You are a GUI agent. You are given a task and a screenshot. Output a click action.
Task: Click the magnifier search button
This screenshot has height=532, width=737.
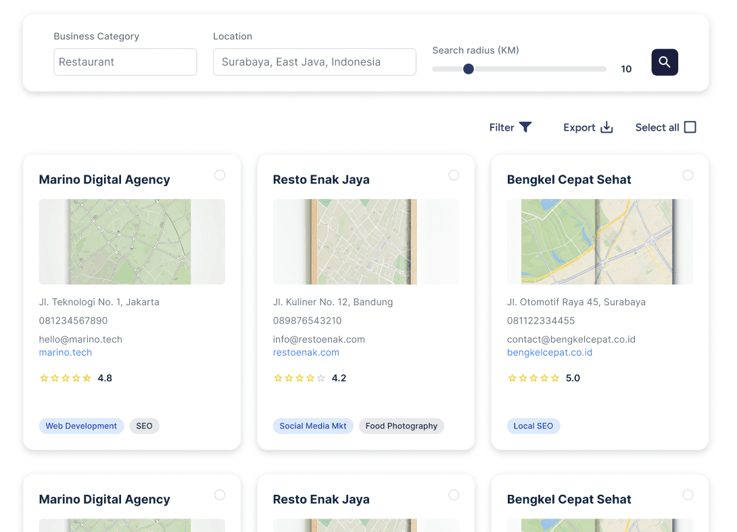[664, 62]
